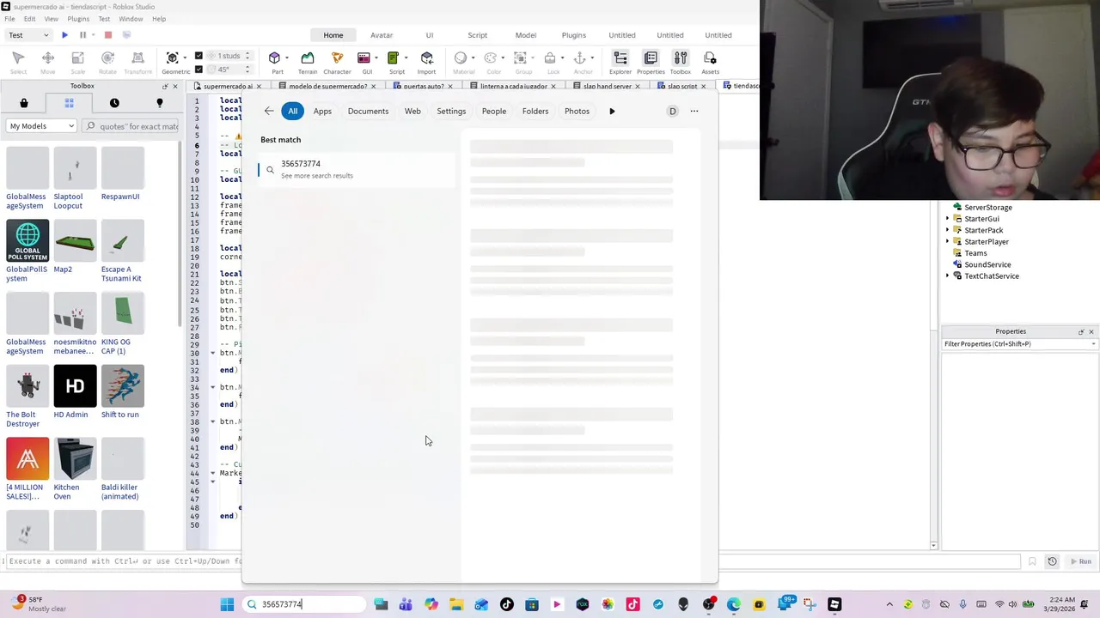Expand the Geometric mode dropdown arrow
The image size is (1100, 618).
click(185, 58)
